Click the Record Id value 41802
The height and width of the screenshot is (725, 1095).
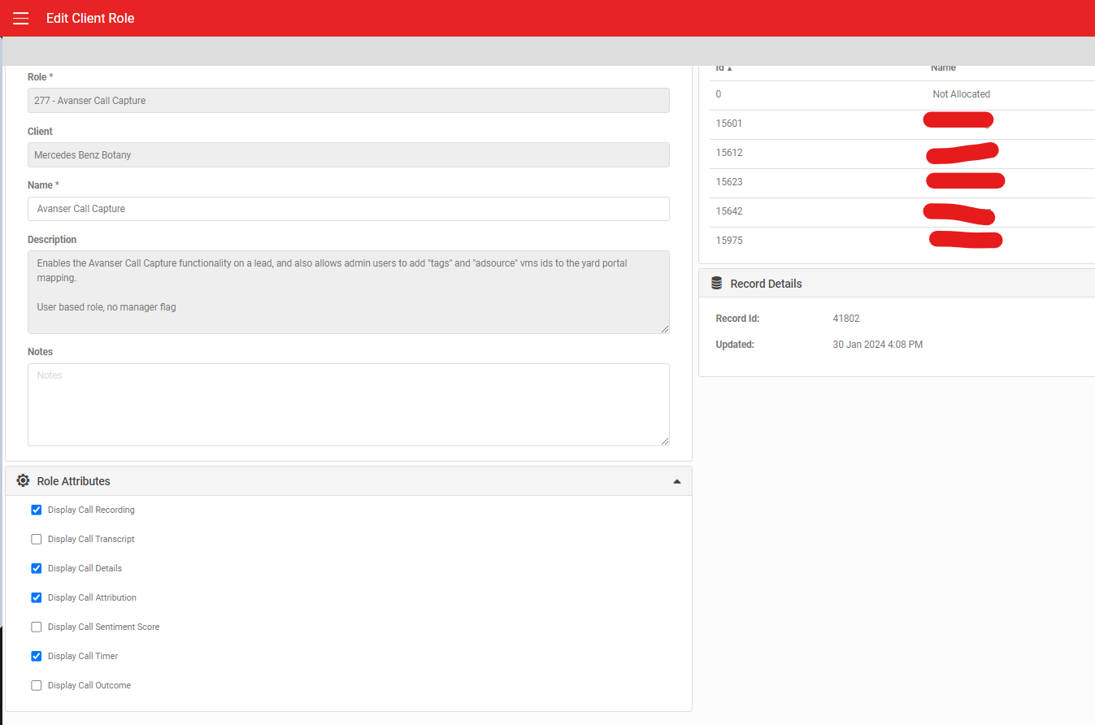click(x=846, y=319)
